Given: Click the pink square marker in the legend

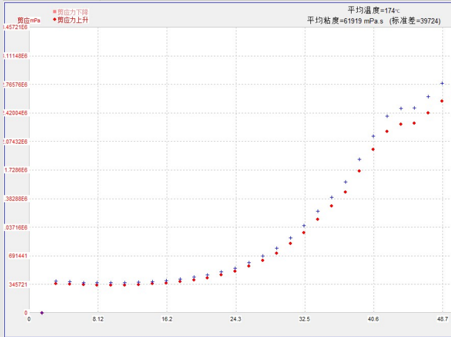Looking at the screenshot, I should (x=55, y=12).
